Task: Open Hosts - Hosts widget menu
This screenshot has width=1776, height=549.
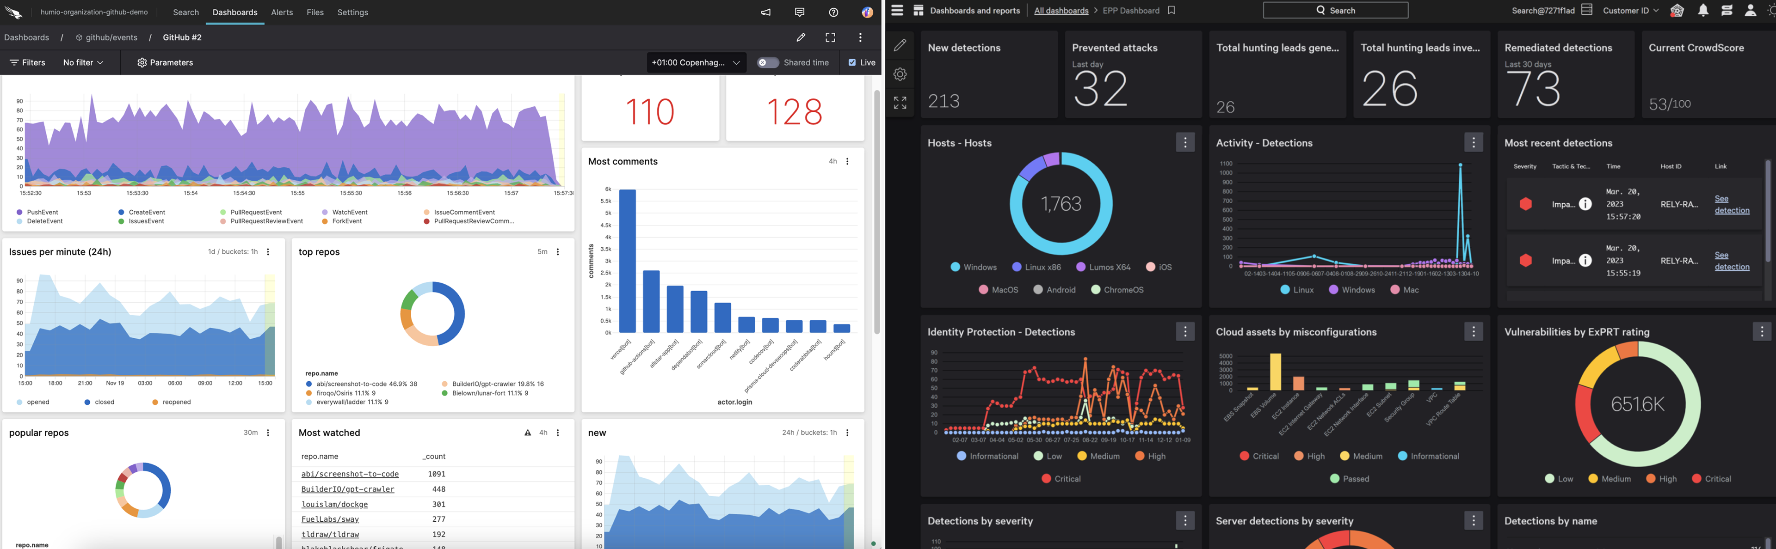Action: [1185, 143]
